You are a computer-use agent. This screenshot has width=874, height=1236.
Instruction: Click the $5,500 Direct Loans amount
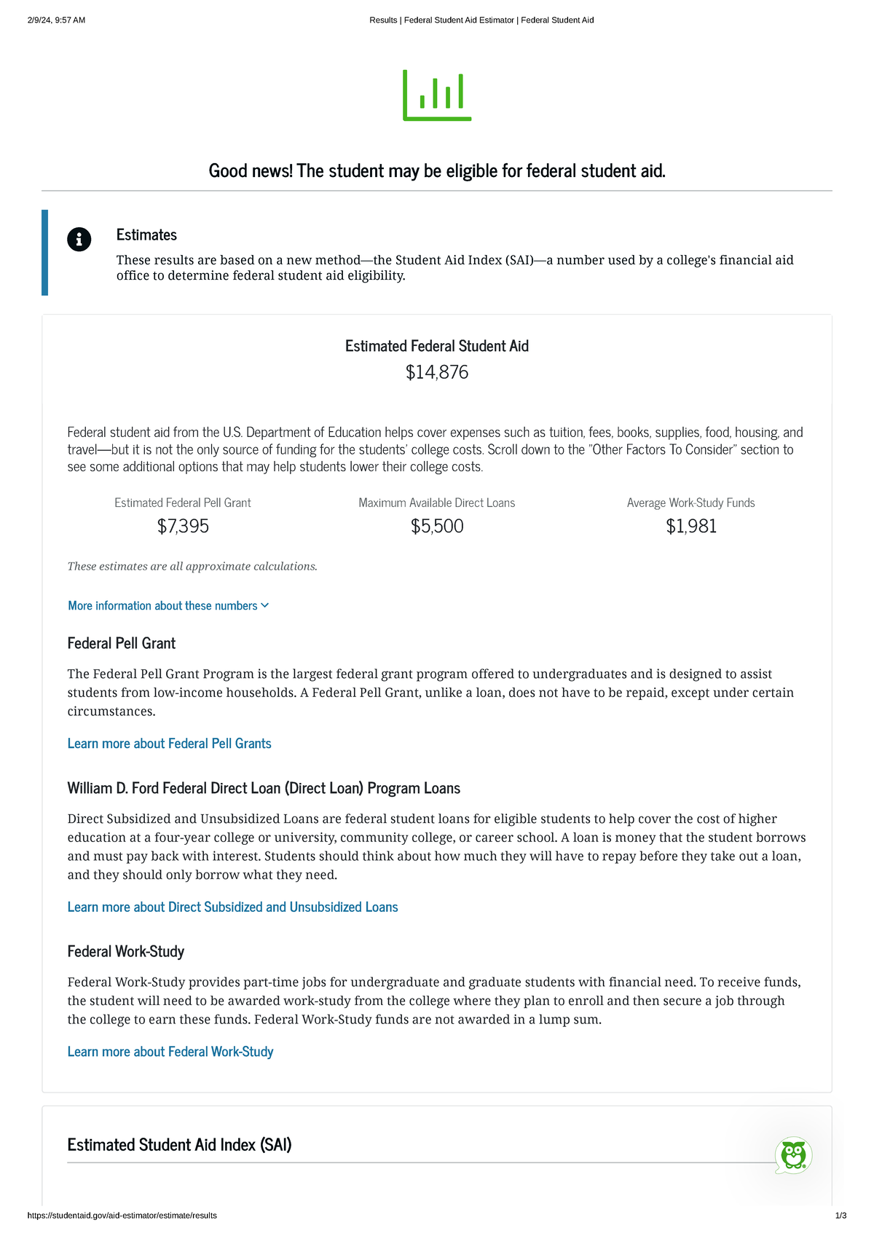[x=437, y=527]
